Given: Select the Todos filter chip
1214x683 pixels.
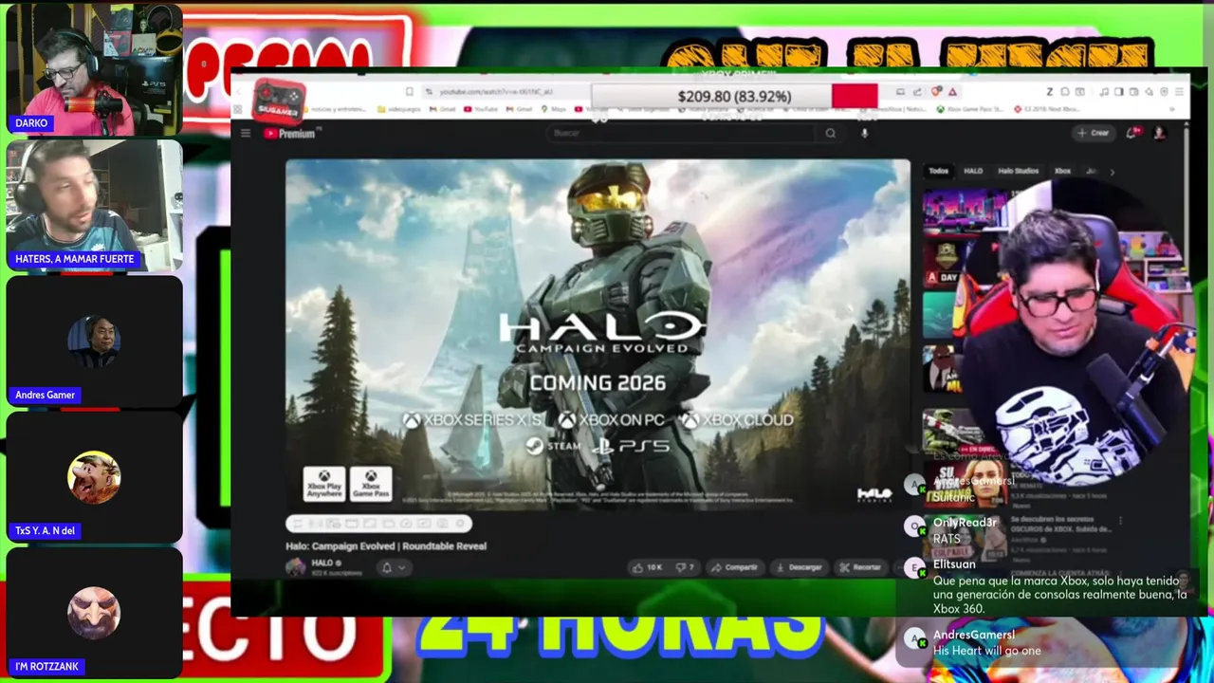Looking at the screenshot, I should tap(938, 171).
